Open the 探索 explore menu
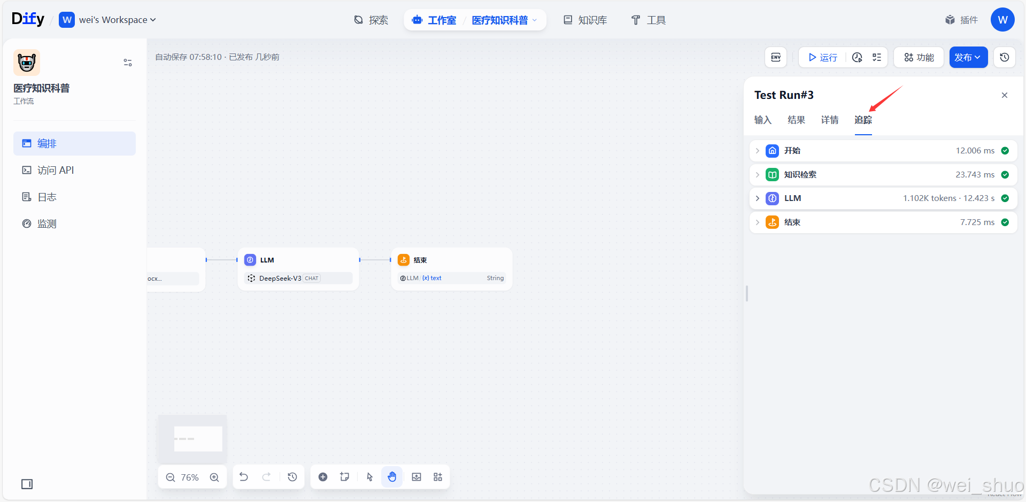Viewport: 1026px width, 502px height. 371,20
